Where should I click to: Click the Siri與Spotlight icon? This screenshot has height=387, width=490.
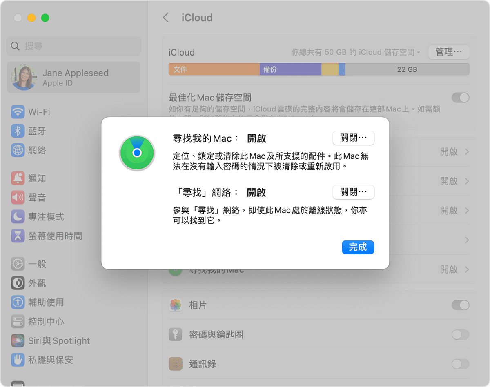[18, 341]
